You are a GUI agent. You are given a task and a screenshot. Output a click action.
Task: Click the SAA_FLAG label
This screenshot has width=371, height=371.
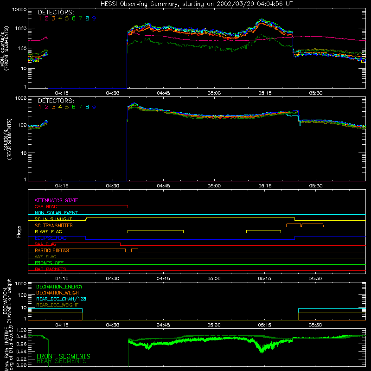(x=45, y=244)
